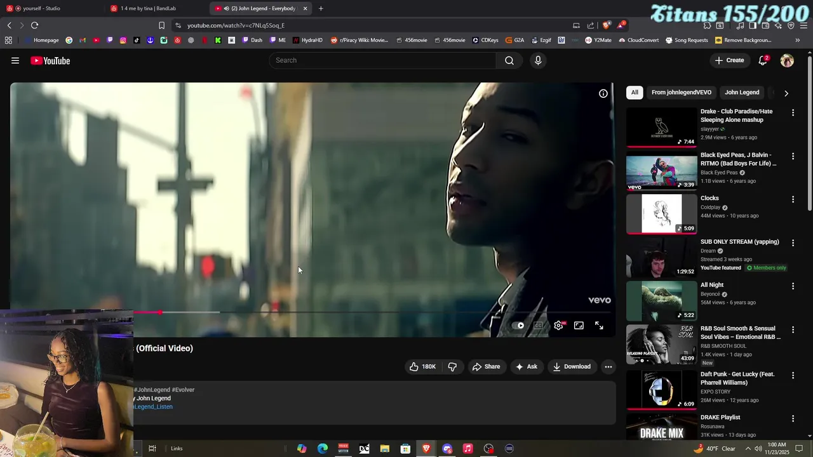Open Brave Shields lion icon
Viewport: 813px width, 457px height.
pos(607,25)
